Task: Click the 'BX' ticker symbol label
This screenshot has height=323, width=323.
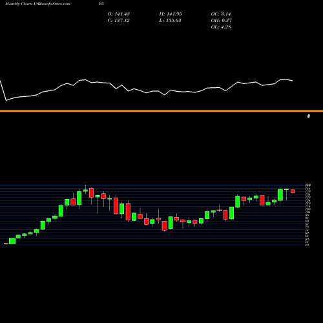Action: (x=101, y=4)
